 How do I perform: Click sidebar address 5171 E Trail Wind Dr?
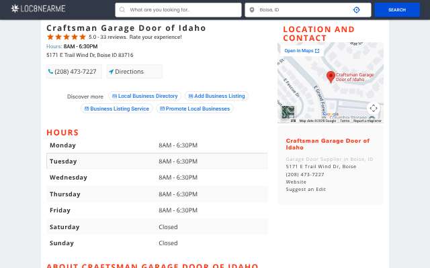coord(321,167)
